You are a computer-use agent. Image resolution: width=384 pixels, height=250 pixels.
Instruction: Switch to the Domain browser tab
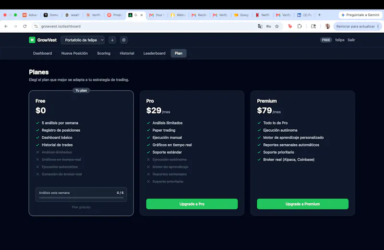coord(51,15)
